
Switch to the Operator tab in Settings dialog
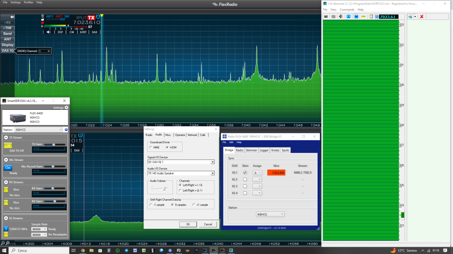click(x=180, y=135)
